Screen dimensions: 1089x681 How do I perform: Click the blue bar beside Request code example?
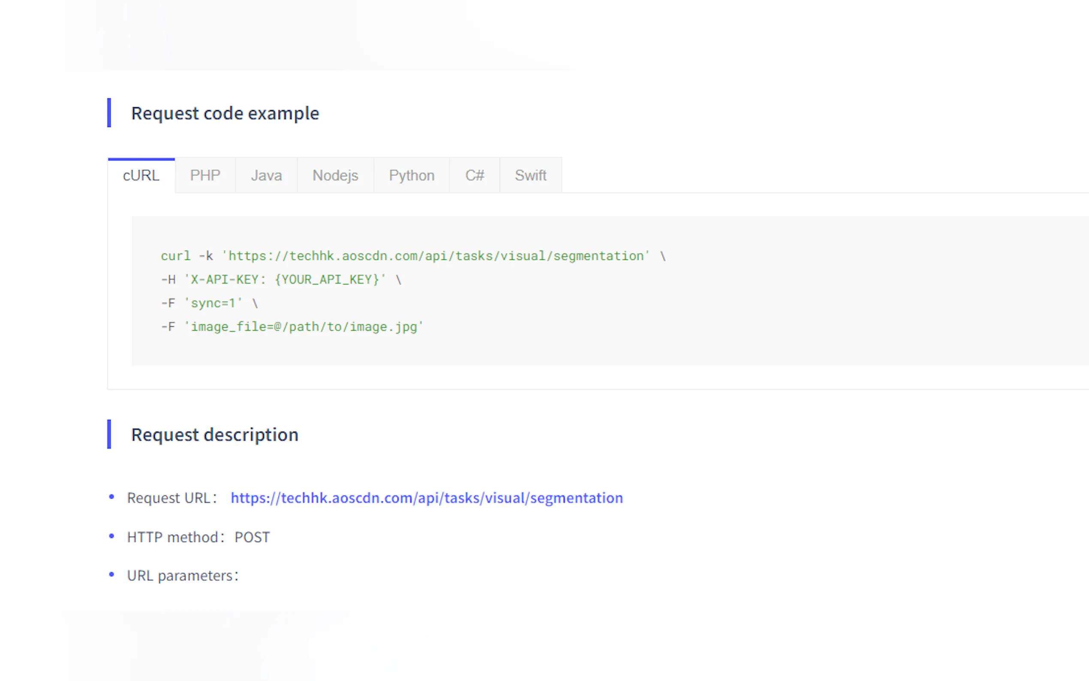coord(109,113)
